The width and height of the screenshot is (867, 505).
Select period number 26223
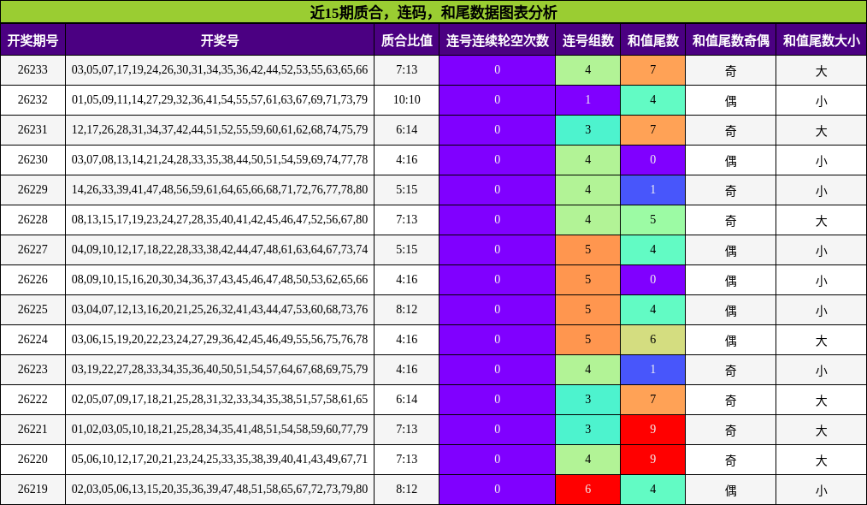(32, 369)
